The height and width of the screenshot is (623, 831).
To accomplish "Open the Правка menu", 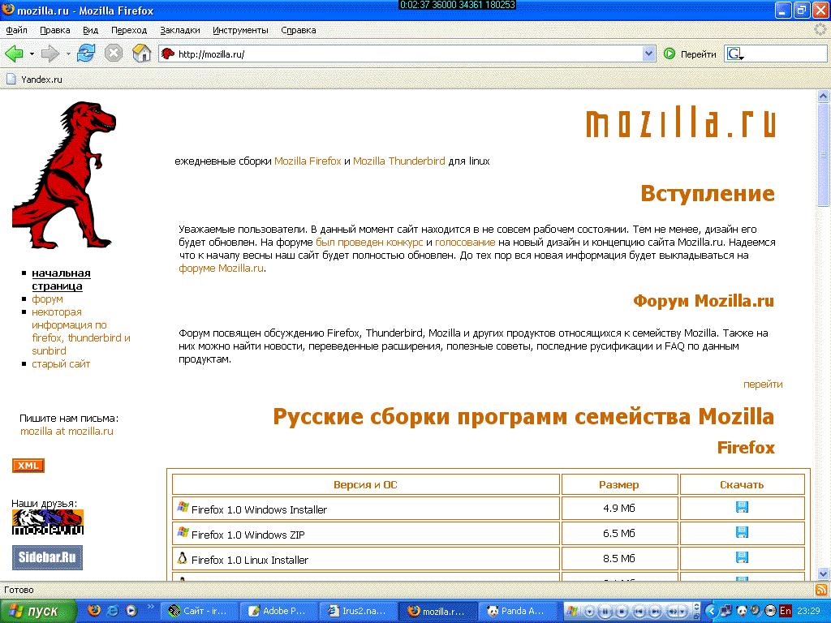I will (55, 30).
